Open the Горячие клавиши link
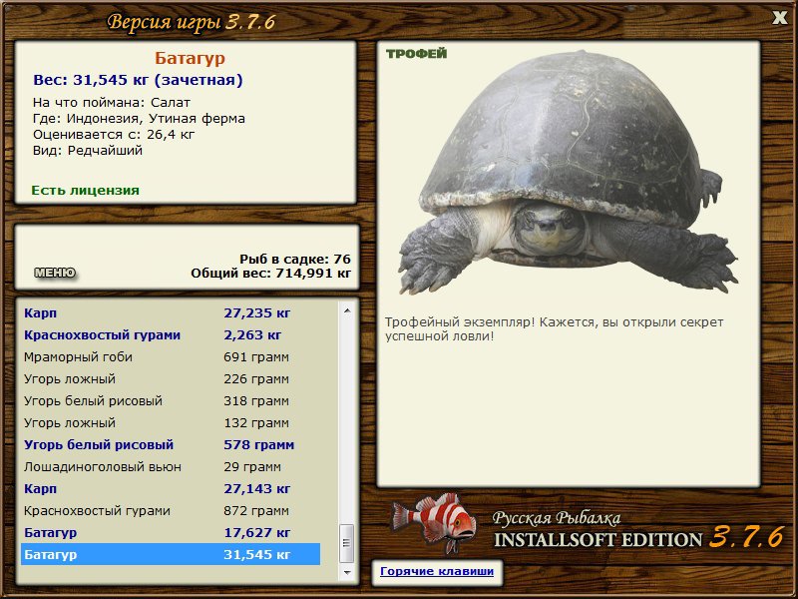Viewport: 798px width, 599px height. click(437, 571)
